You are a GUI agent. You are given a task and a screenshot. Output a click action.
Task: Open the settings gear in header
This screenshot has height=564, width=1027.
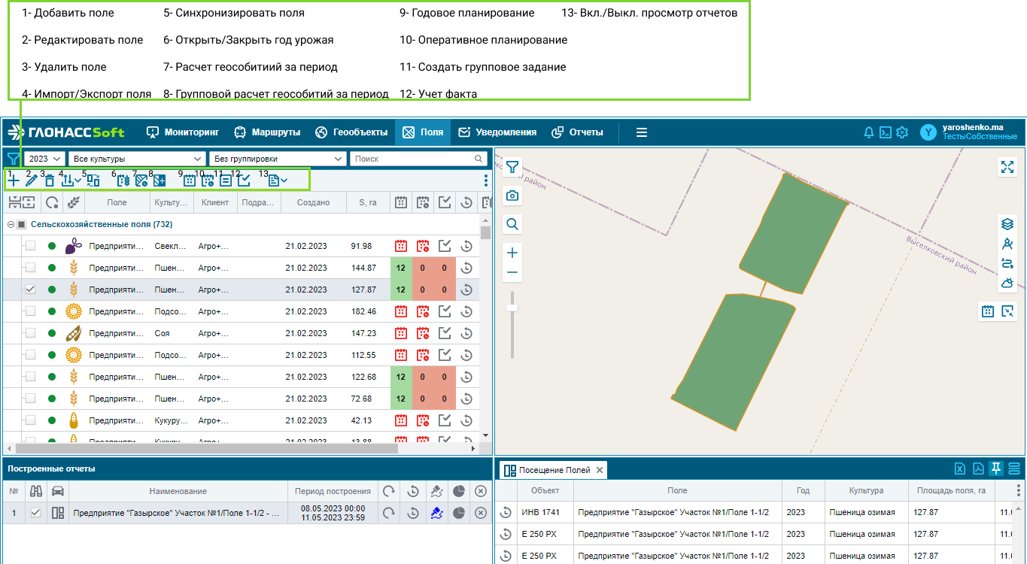click(x=902, y=132)
